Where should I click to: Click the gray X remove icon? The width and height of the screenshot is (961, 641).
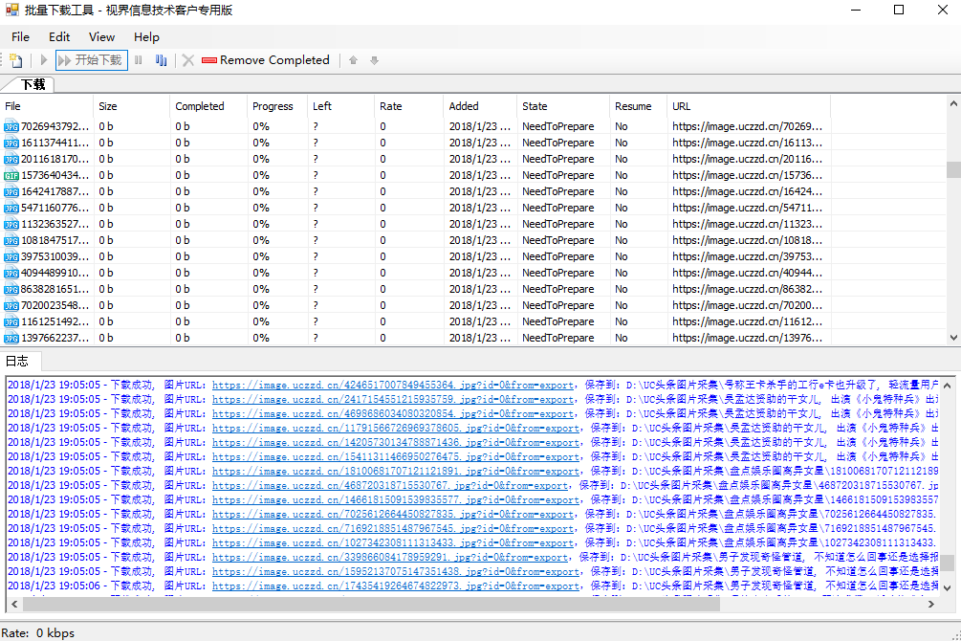tap(188, 60)
